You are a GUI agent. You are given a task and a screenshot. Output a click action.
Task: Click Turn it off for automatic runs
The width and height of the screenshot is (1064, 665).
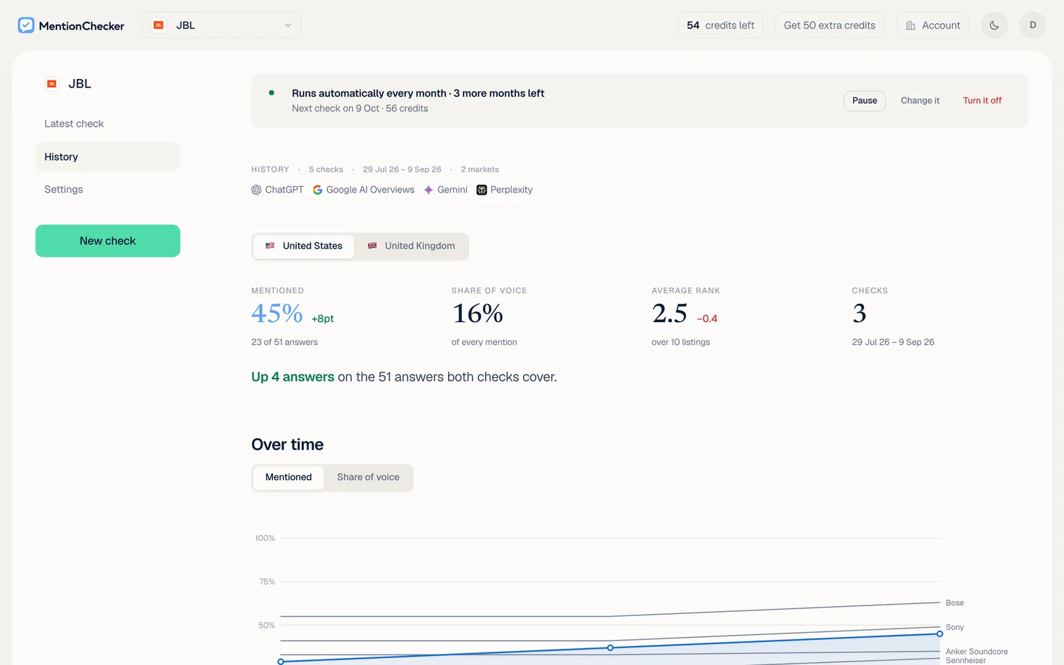982,101
